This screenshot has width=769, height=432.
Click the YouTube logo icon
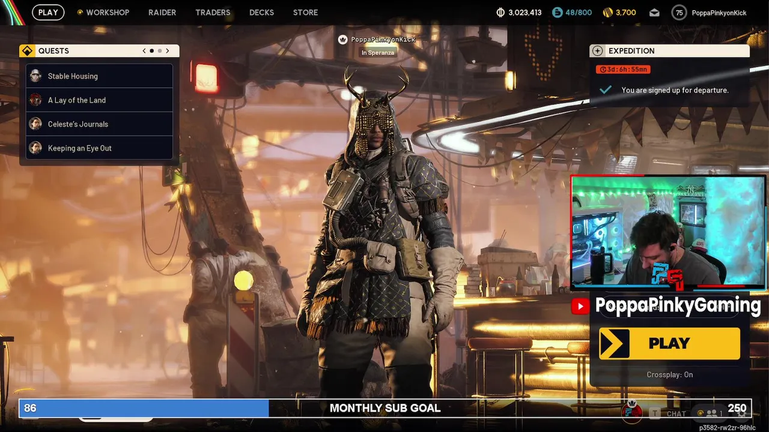click(x=580, y=307)
